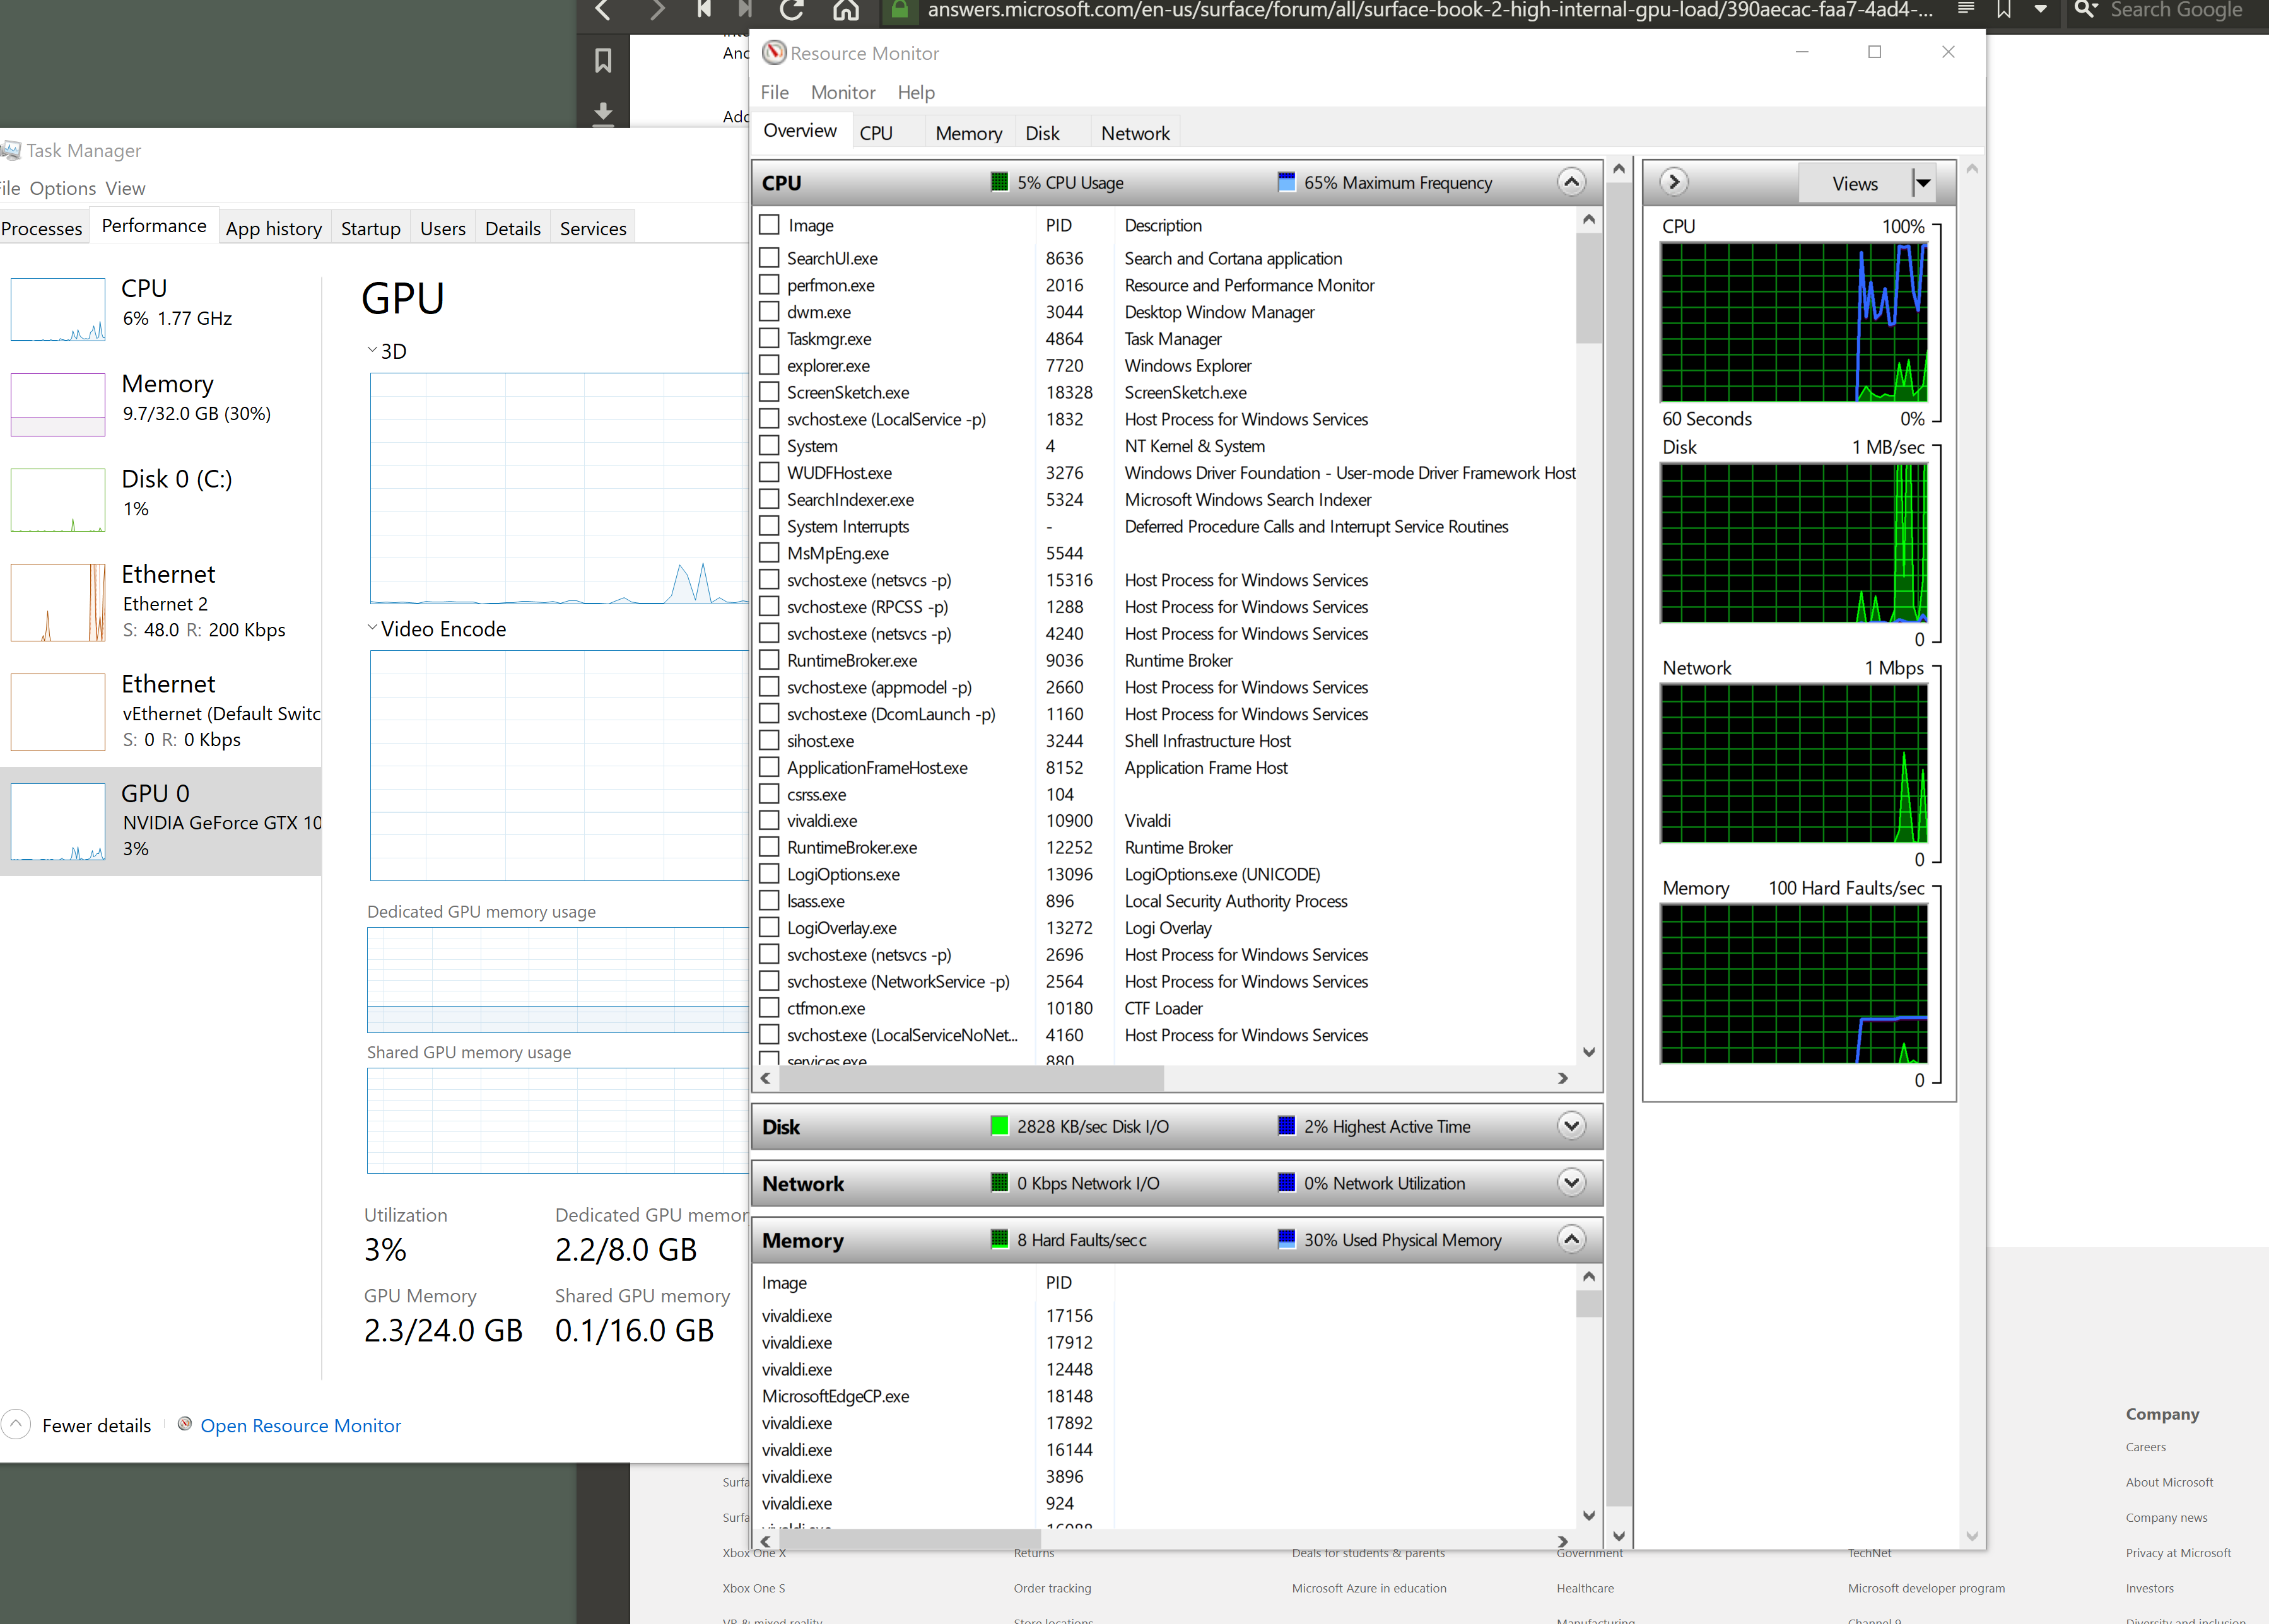Click the arrow button left of Views
This screenshot has width=2269, height=1624.
tap(1673, 182)
